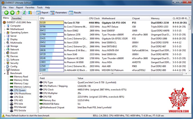
Task: Select the Software tree icon
Action: pyautogui.click(x=8, y=60)
